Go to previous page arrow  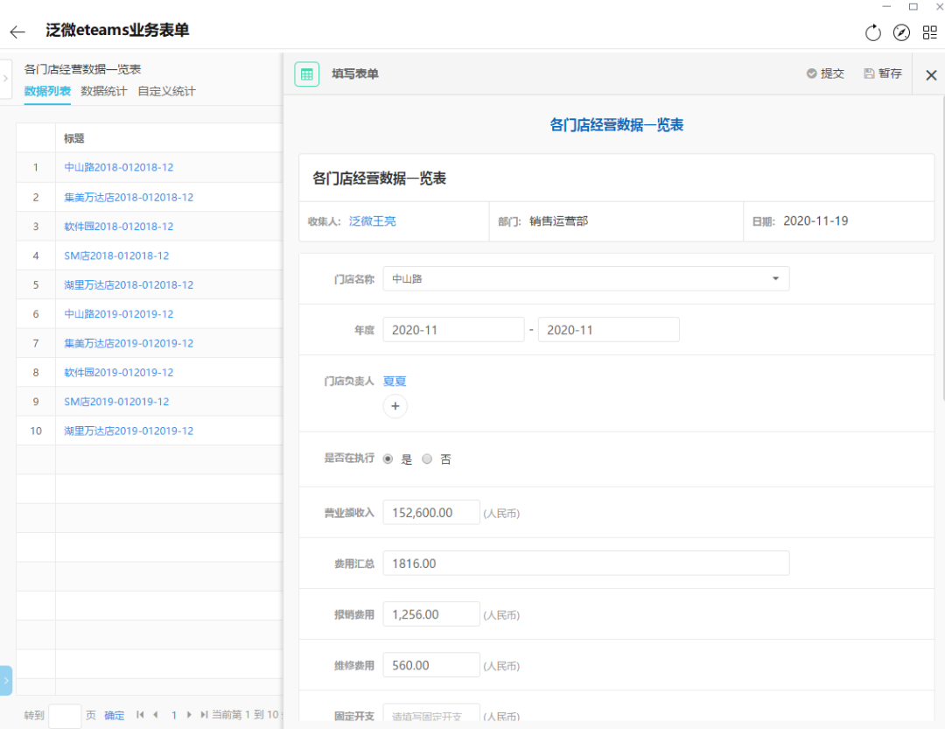coord(156,714)
